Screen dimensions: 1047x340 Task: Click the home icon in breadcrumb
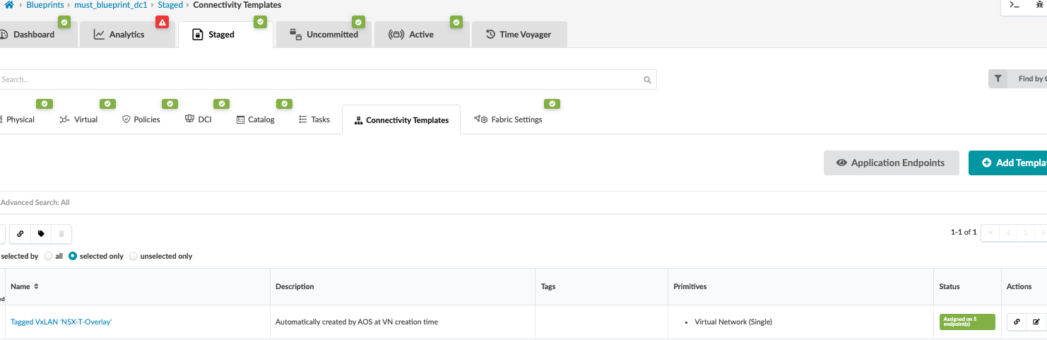(x=9, y=5)
